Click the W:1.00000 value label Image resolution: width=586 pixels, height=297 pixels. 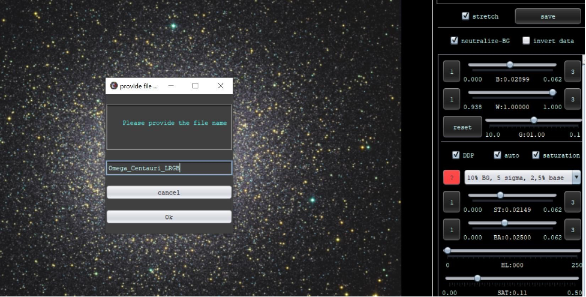(512, 107)
